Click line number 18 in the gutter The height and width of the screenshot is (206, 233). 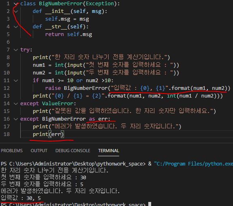(6, 134)
